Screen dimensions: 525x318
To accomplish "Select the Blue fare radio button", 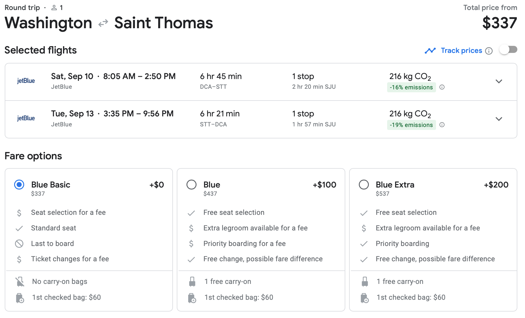I will (x=191, y=185).
